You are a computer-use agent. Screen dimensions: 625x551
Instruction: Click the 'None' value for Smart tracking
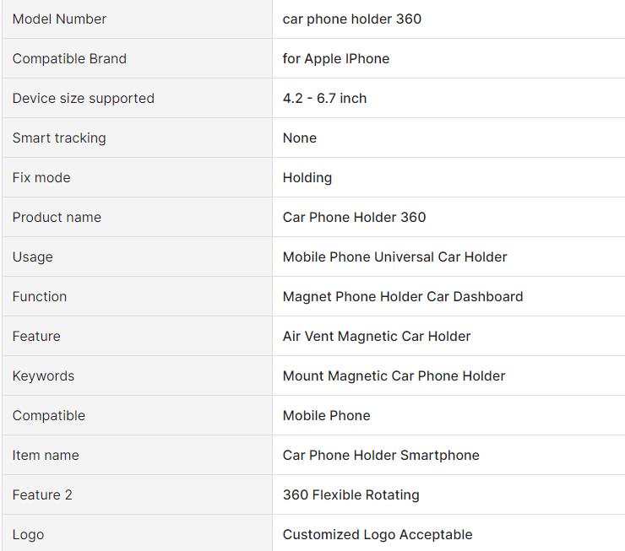299,138
